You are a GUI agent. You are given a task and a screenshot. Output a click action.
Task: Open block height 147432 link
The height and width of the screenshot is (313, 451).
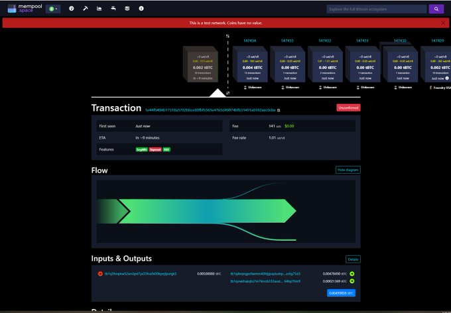click(x=325, y=41)
